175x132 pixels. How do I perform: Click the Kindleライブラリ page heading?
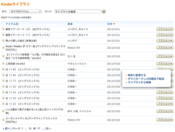pyautogui.click(x=15, y=4)
